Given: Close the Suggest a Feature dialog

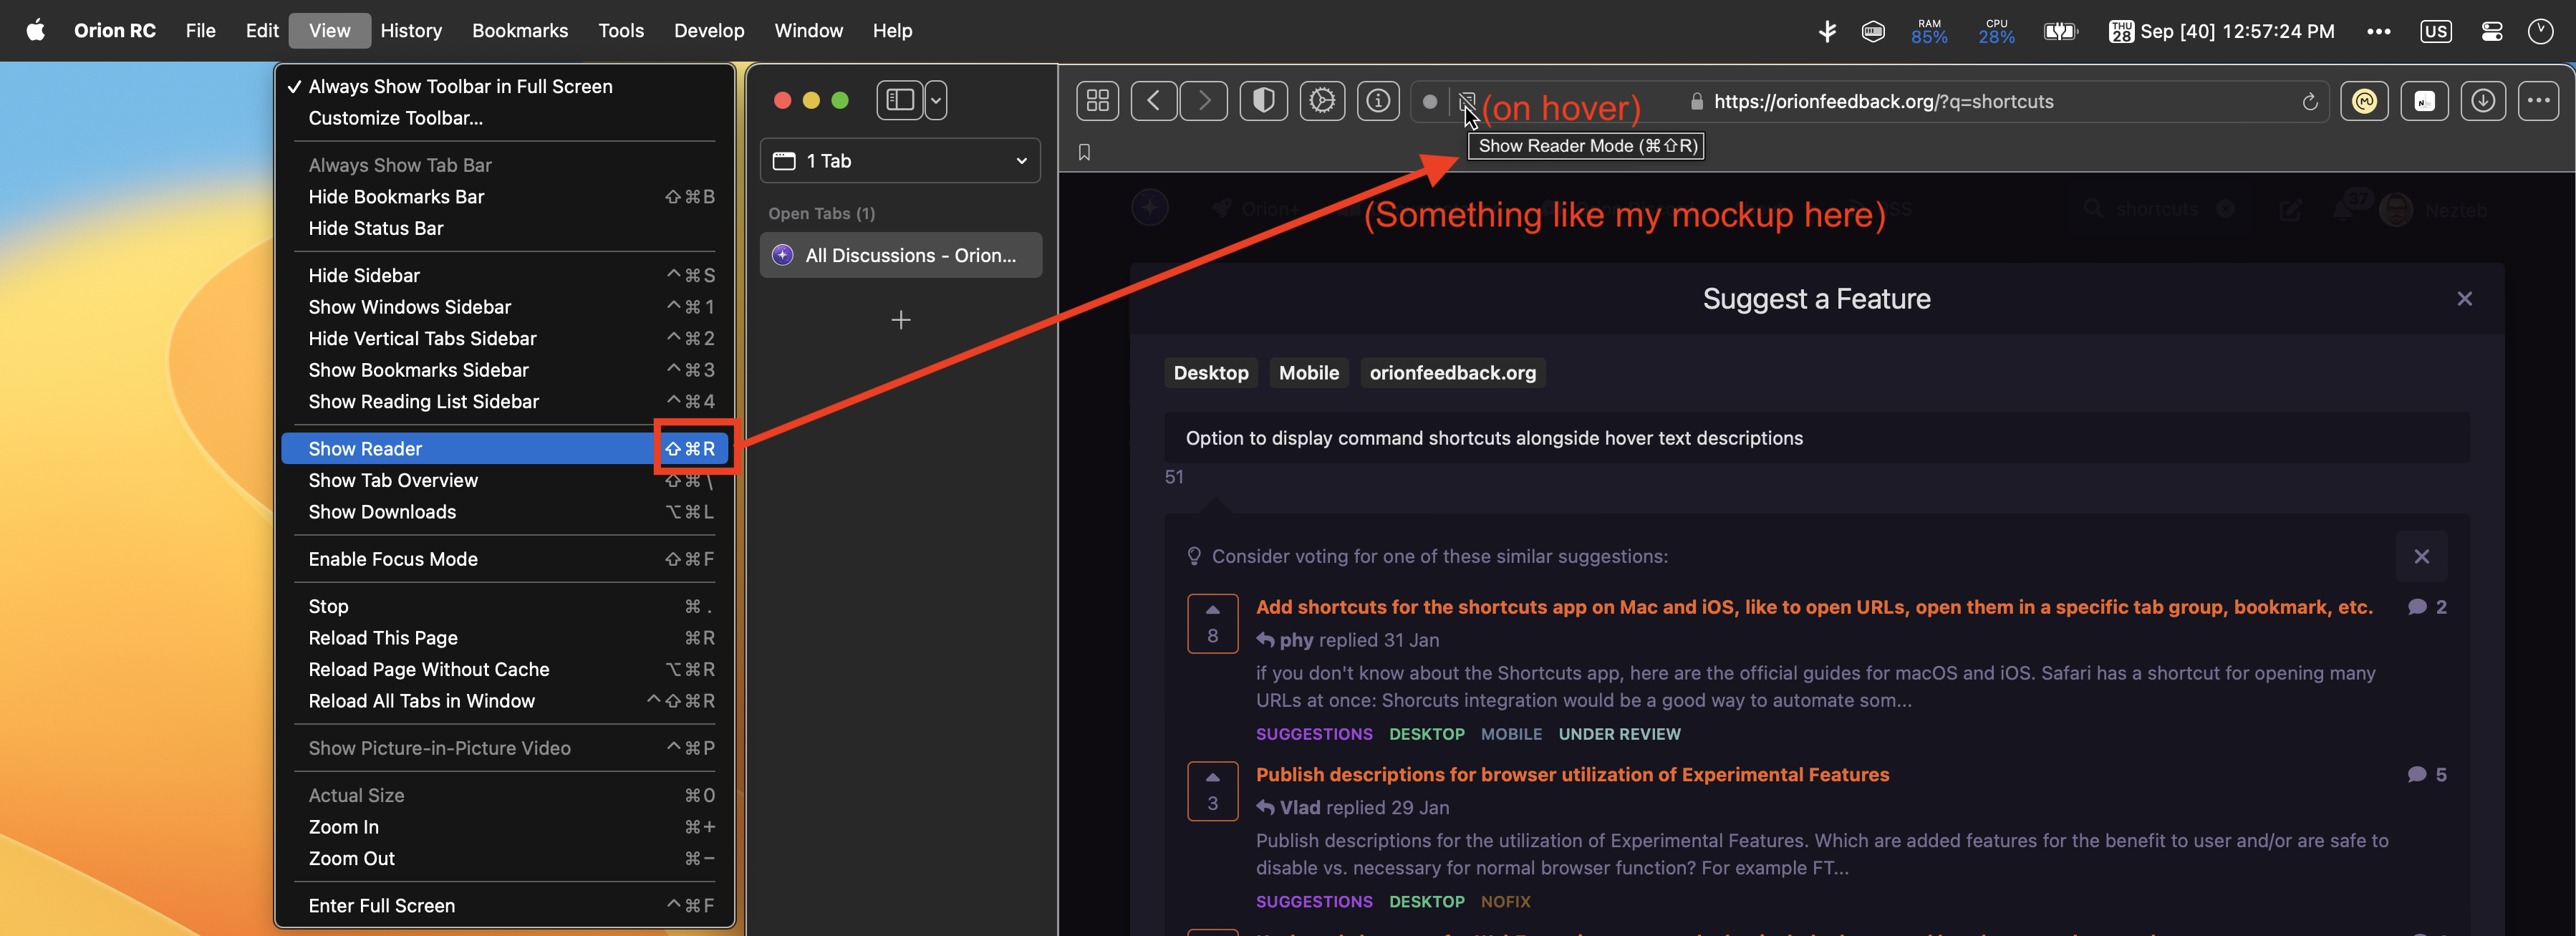Looking at the screenshot, I should (x=2464, y=299).
